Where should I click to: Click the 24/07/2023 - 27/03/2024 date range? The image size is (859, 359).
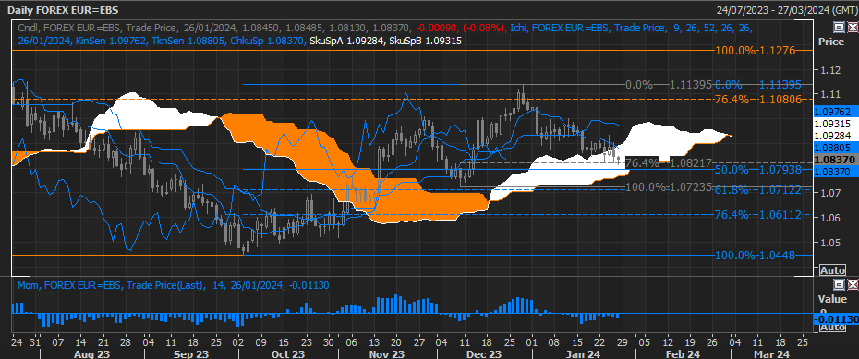coord(786,10)
